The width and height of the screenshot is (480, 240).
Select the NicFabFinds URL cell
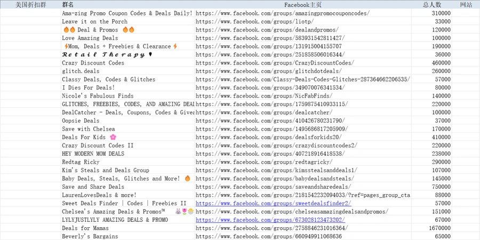303,96
